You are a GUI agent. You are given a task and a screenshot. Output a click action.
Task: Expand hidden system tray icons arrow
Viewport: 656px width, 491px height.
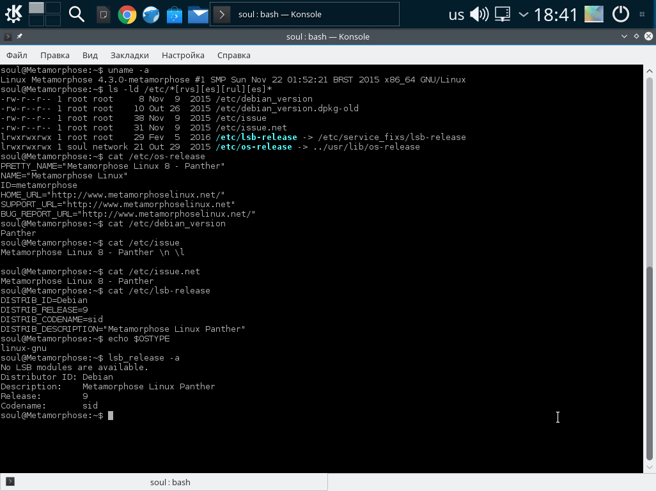[x=523, y=15]
